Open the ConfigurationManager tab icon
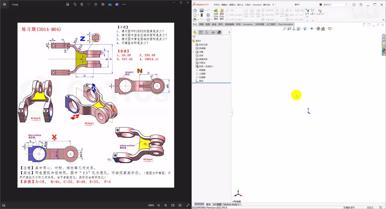This screenshot has width=386, height=209. click(207, 32)
